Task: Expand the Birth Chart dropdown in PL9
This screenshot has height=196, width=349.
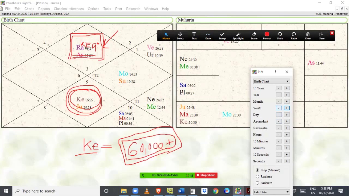Action: tap(271, 81)
